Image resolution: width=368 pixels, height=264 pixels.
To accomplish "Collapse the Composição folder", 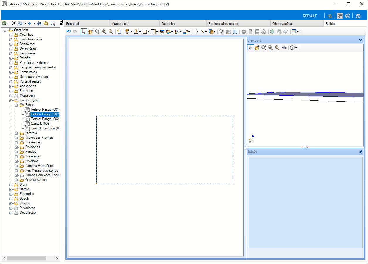I will tap(11, 100).
